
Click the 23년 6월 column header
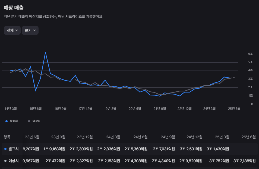(32, 137)
